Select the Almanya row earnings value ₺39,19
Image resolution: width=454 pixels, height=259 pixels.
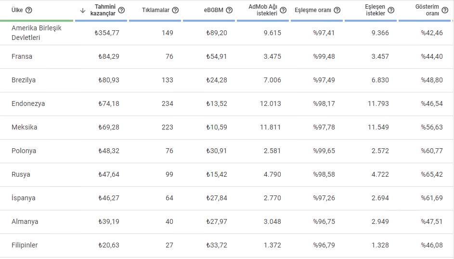point(109,221)
